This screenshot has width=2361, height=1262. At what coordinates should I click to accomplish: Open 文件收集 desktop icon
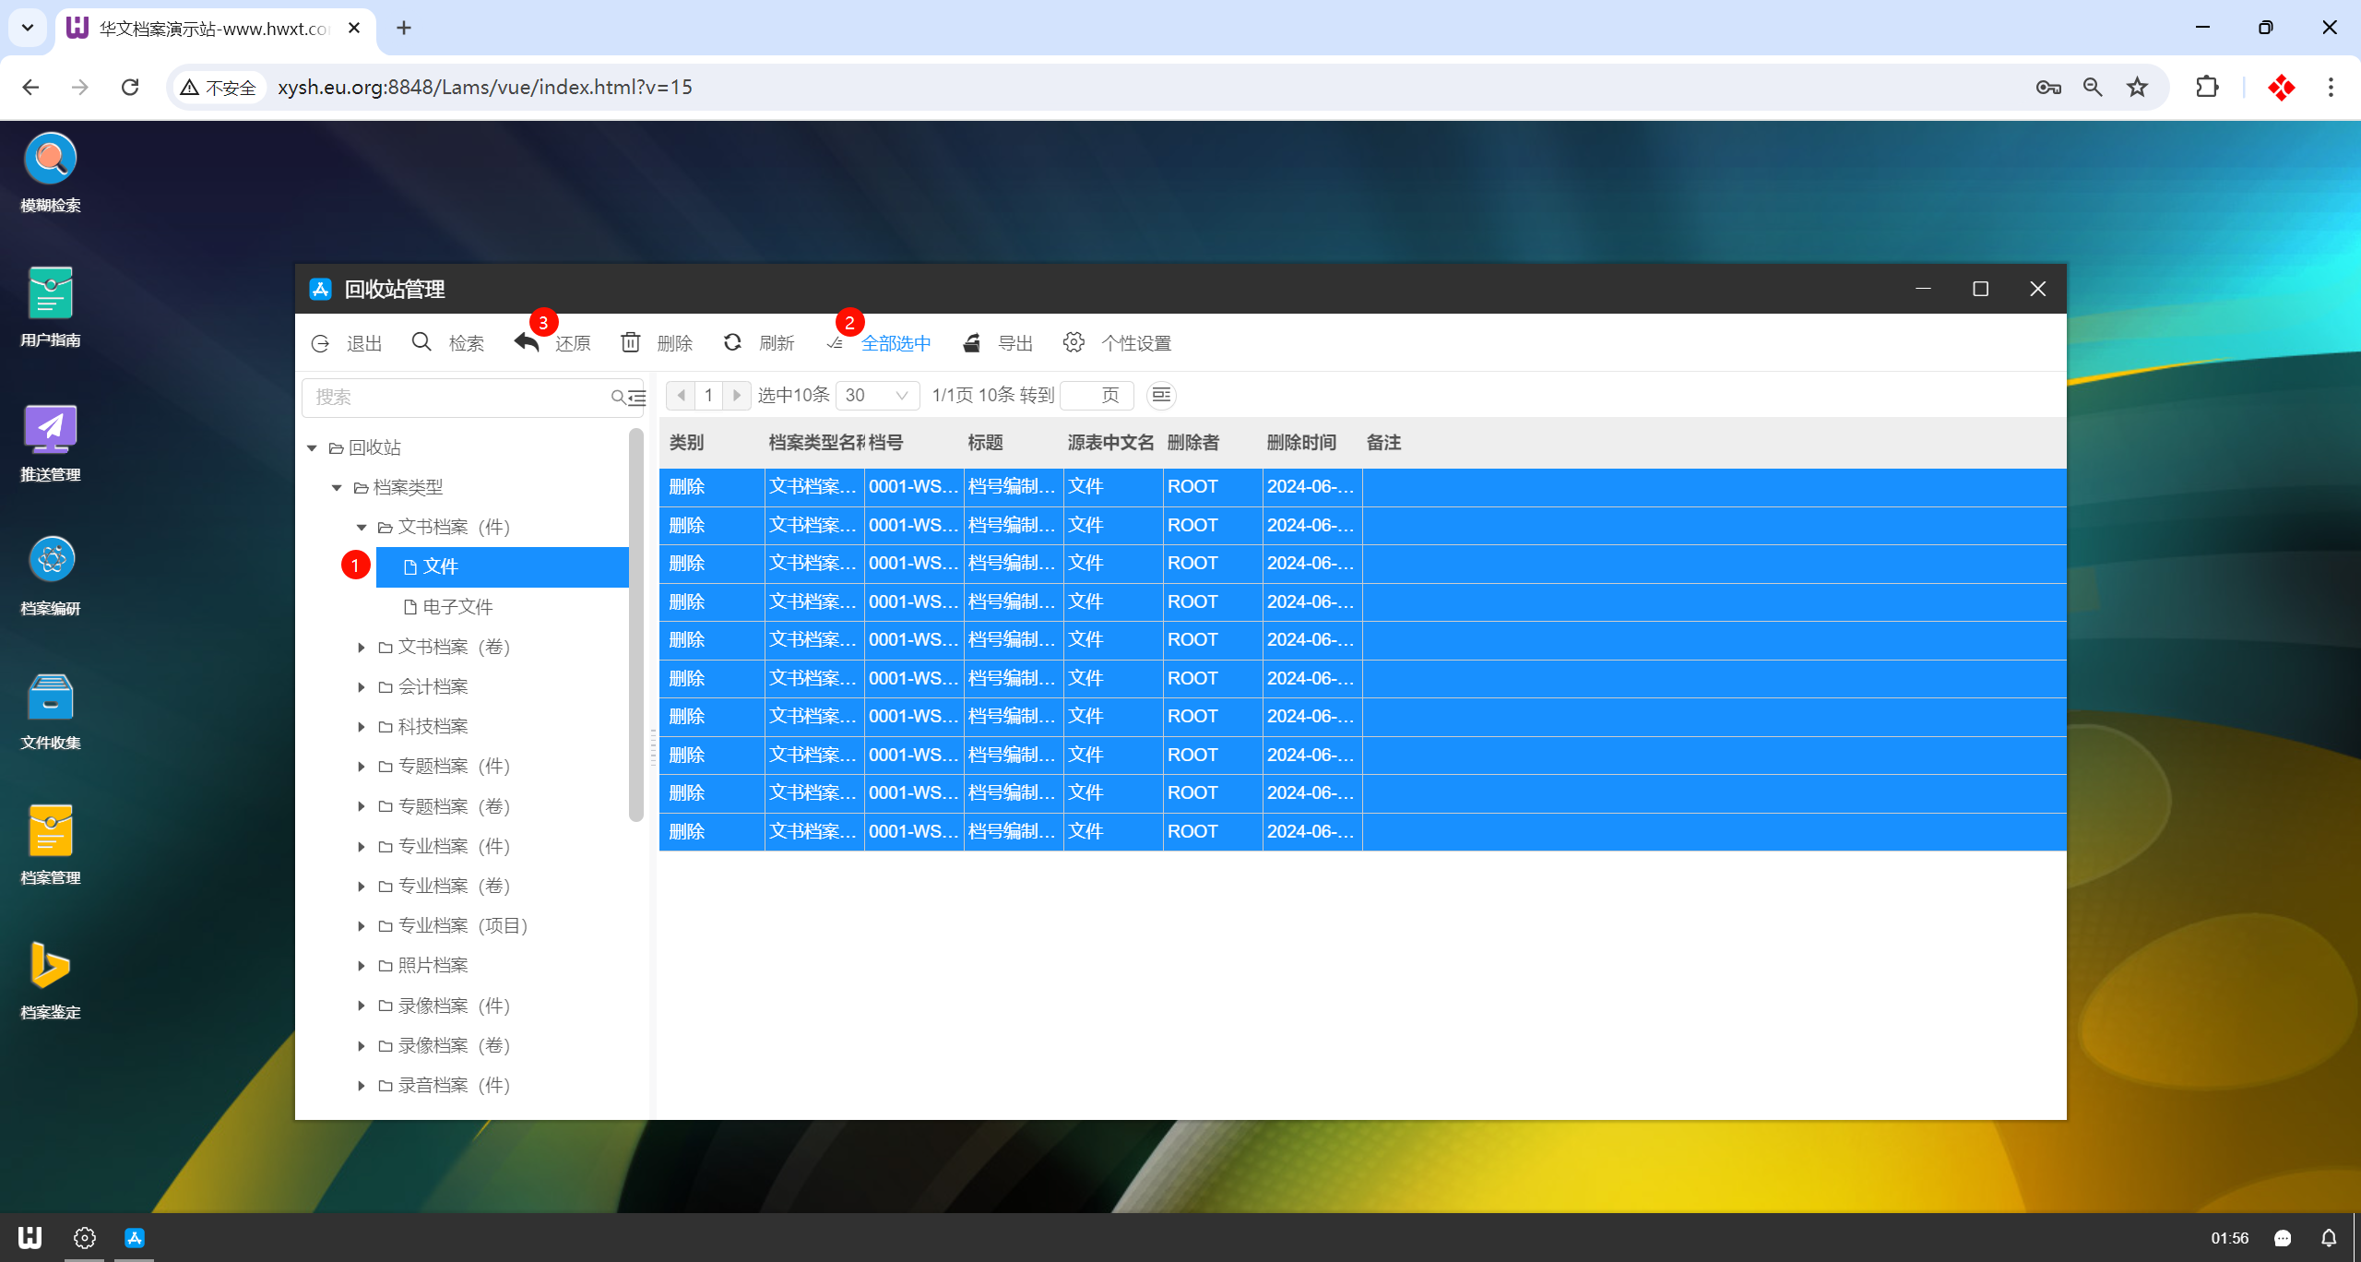pyautogui.click(x=51, y=696)
